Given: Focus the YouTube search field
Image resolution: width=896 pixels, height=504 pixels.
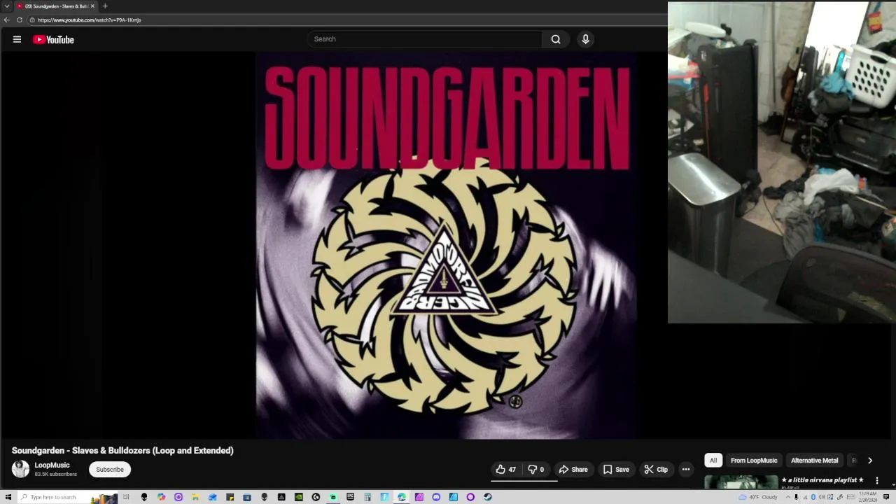Looking at the screenshot, I should pyautogui.click(x=424, y=39).
